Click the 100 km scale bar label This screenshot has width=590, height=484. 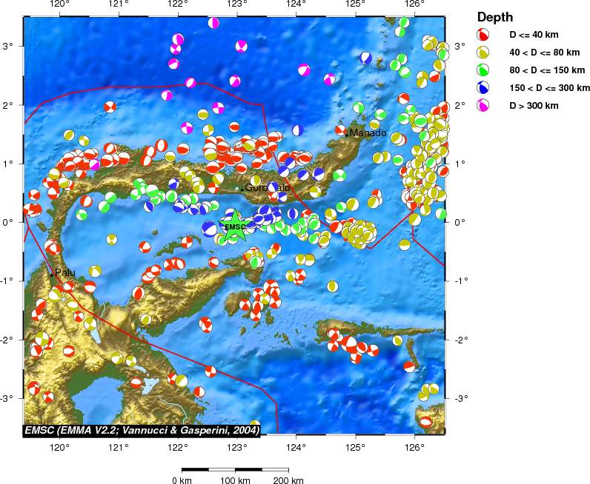pos(235,480)
